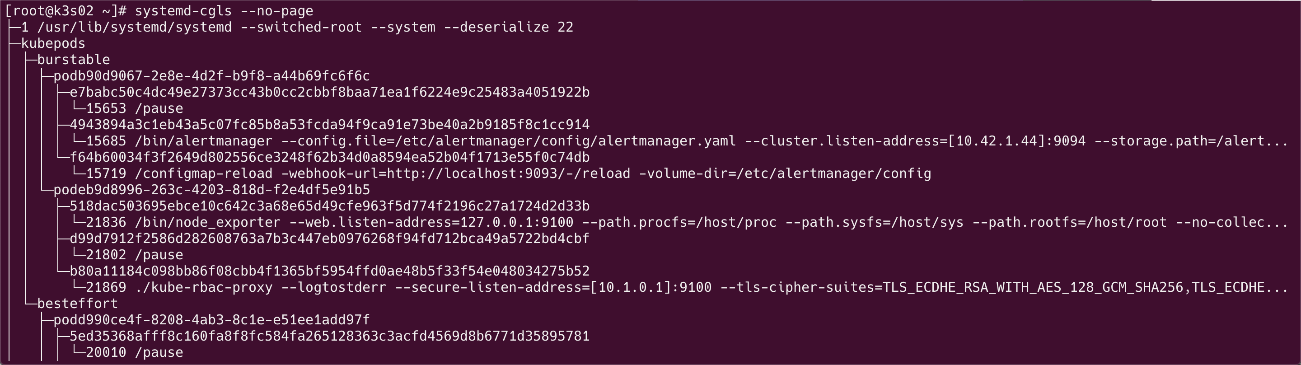Select the 15653 /pause process line
This screenshot has height=365, width=1301.
tap(134, 108)
